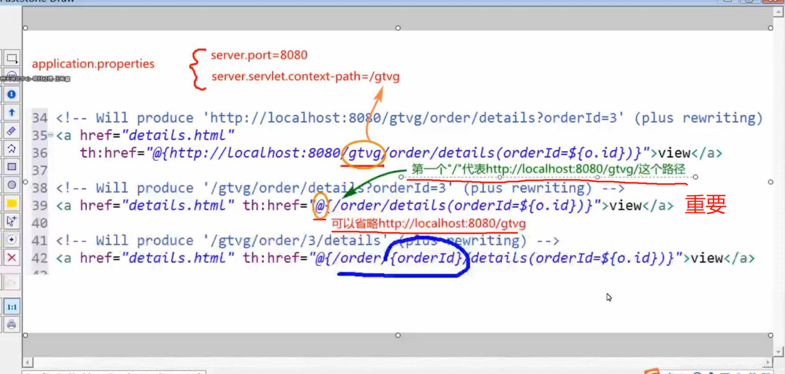Click the top-center canvas resize handle
The width and height of the screenshot is (785, 374).
[398, 28]
